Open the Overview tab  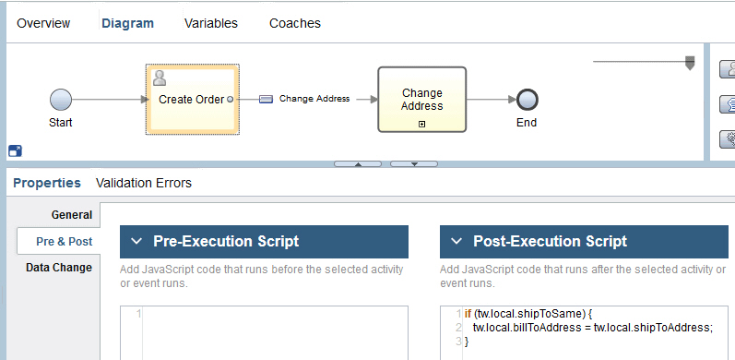[x=43, y=23]
